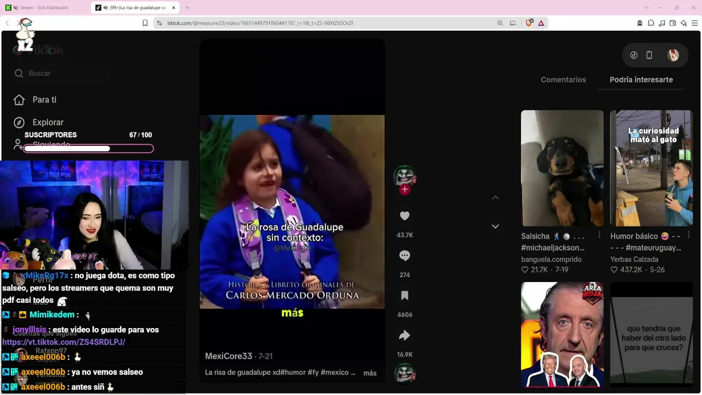Expand the video description with 'más'
702x395 pixels.
pos(370,373)
